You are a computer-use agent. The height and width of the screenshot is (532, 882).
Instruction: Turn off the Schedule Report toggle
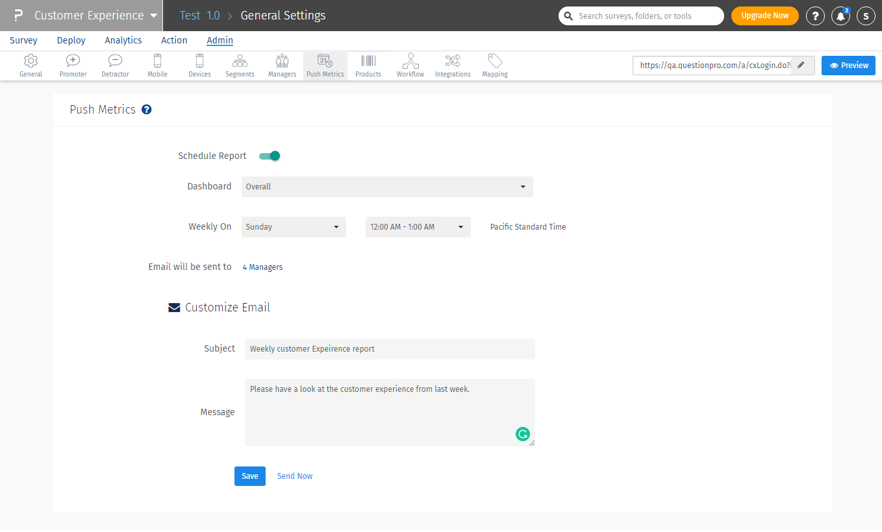pyautogui.click(x=270, y=156)
